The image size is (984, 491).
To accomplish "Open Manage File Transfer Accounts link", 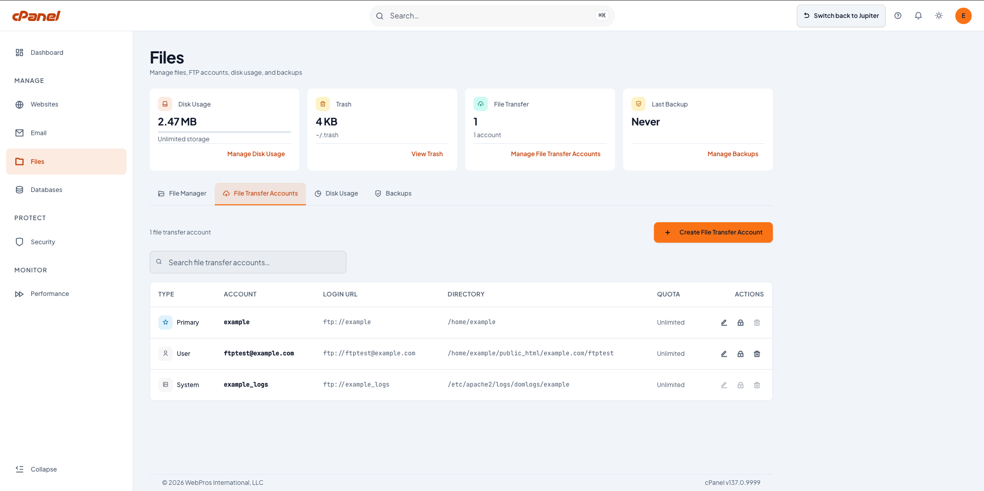I will tap(556, 154).
